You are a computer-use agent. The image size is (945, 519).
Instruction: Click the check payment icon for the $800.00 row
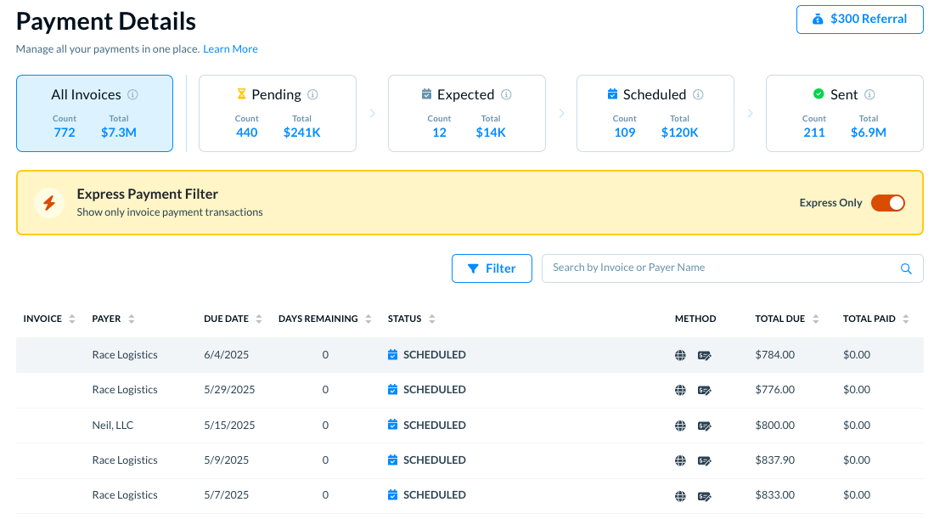(x=705, y=426)
